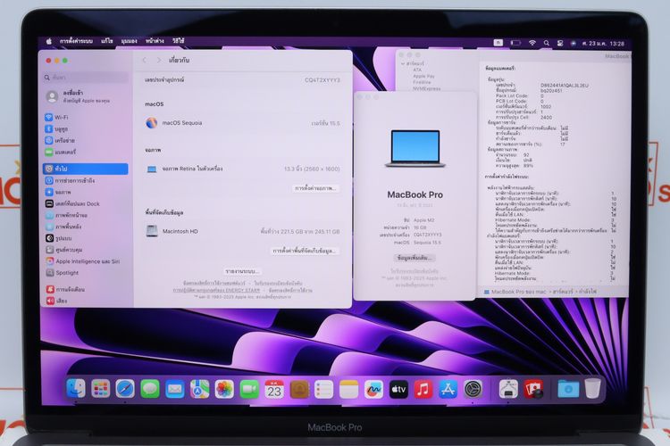Select การแจ้งเตือน (Notifications) in sidebar
Screen dimensions: 670x446
86,289
